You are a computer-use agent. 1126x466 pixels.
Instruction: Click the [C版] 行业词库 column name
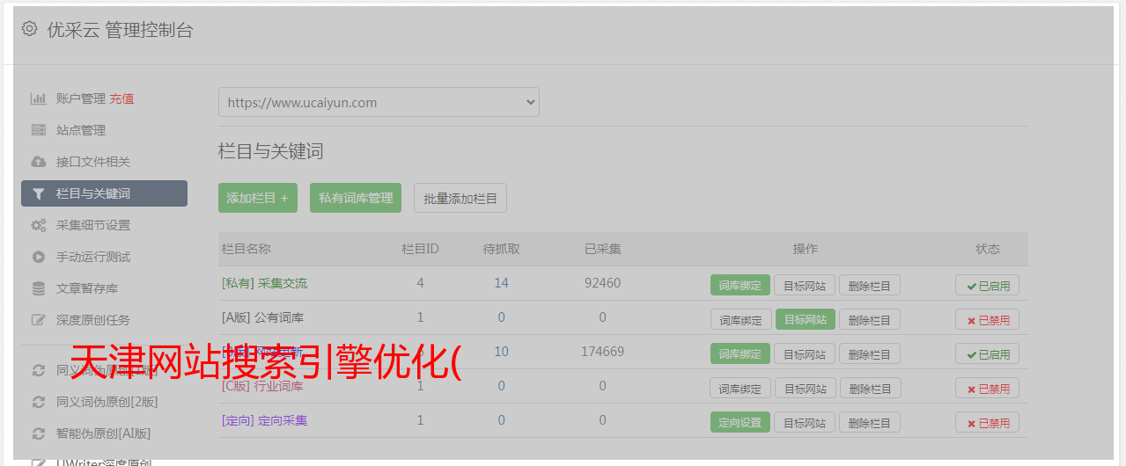[262, 386]
